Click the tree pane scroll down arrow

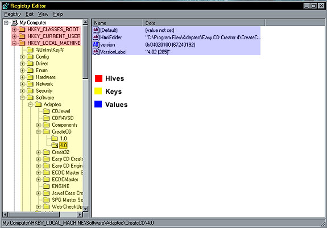tap(85, 209)
